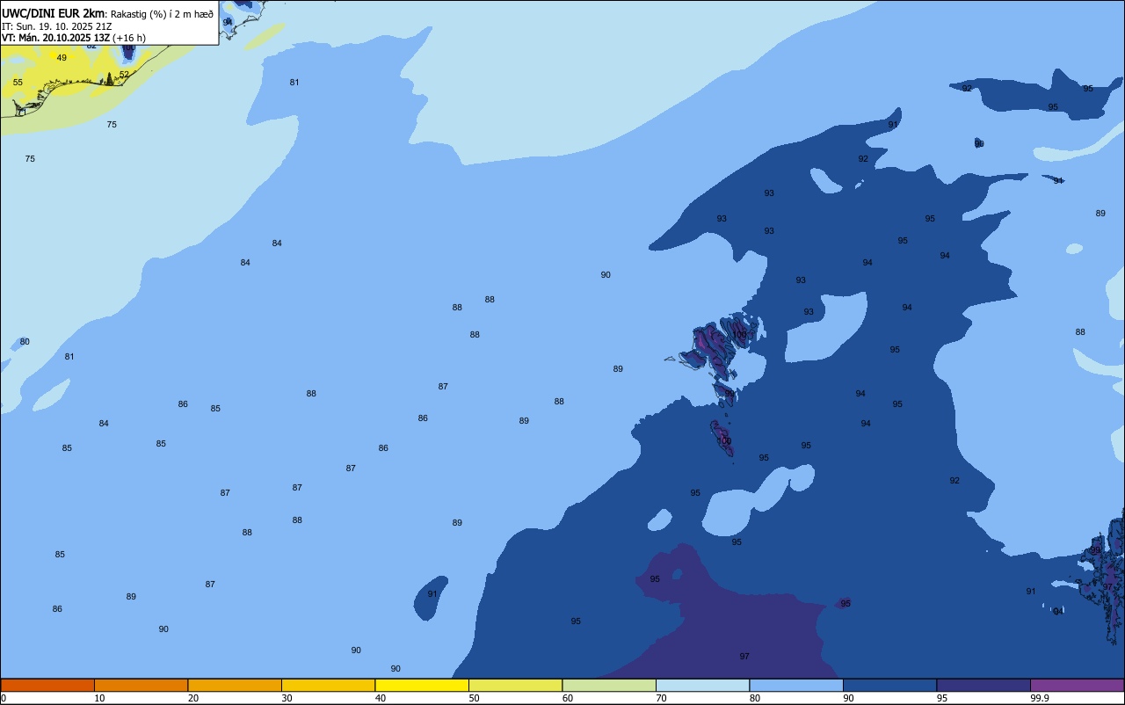This screenshot has height=705, width=1125.
Task: Click the '49' humidity value in yellow area
Action: point(62,58)
